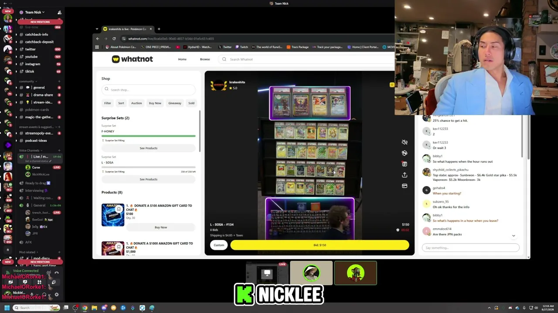Image resolution: width=558 pixels, height=313 pixels.
Task: Open the HydraHD bookmark
Action: tap(197, 47)
